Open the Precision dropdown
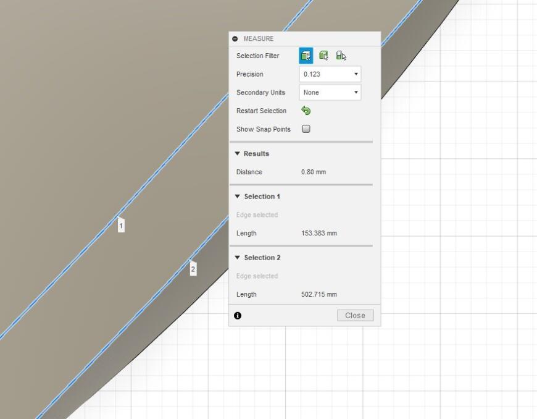The width and height of the screenshot is (537, 419). 330,74
